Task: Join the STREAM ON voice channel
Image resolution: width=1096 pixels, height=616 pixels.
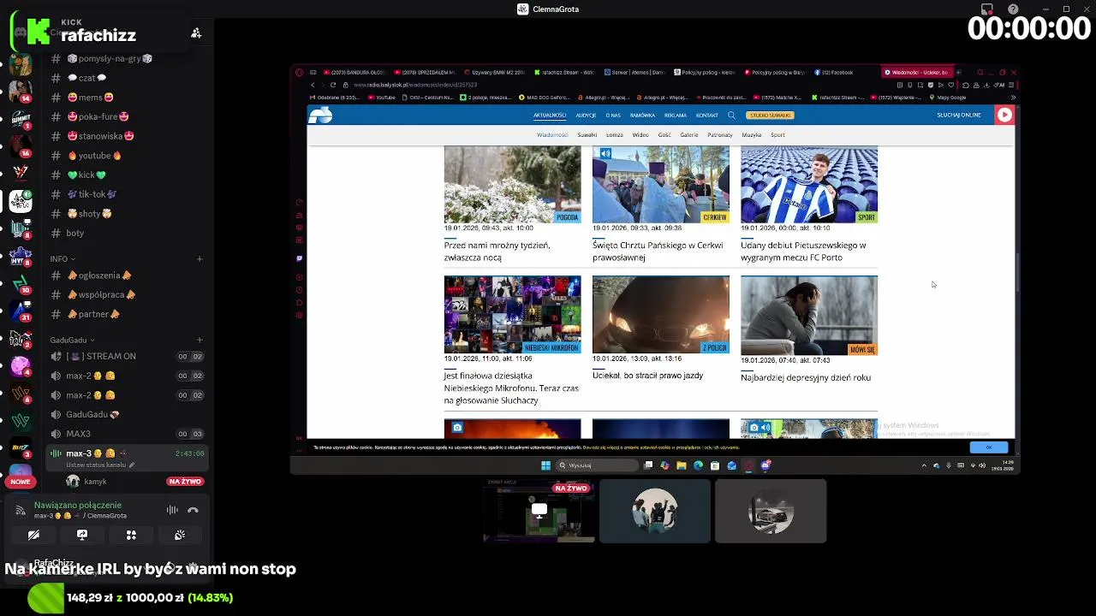Action: [x=125, y=356]
